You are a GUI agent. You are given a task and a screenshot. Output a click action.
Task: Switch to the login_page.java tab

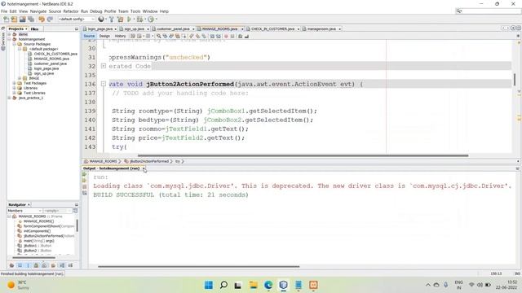[x=100, y=29]
